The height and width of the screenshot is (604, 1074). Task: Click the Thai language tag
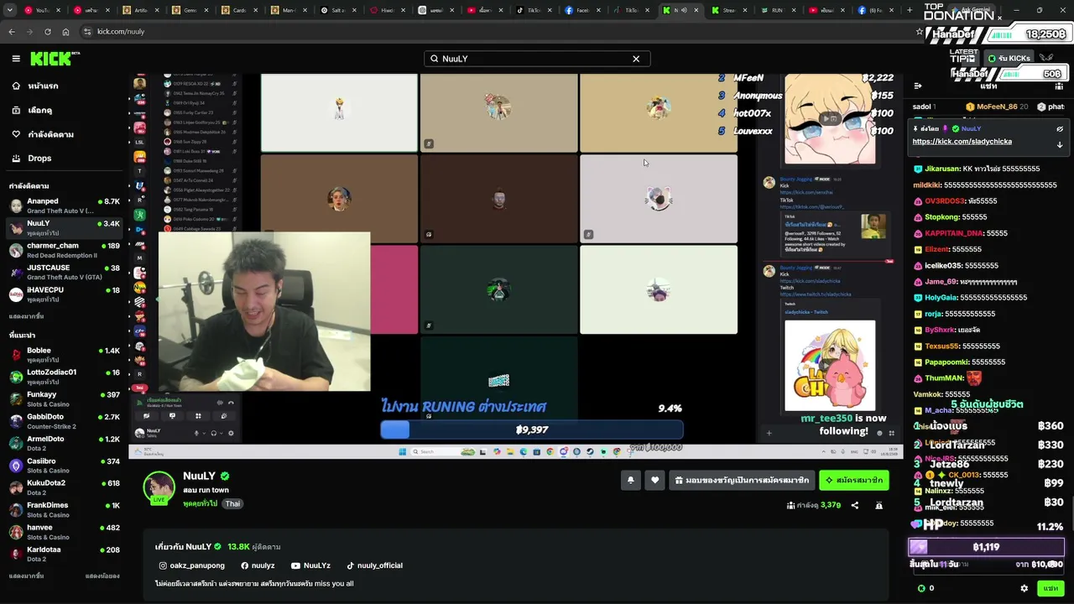point(232,503)
